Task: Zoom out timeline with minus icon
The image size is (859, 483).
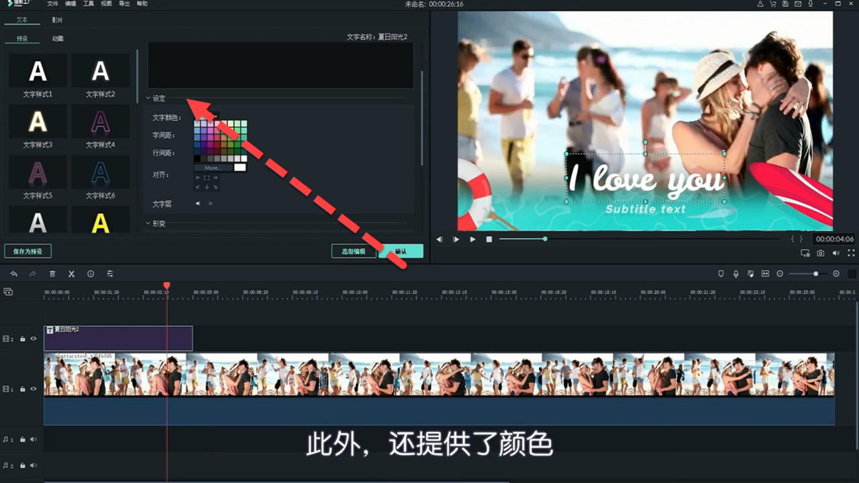Action: pyautogui.click(x=780, y=274)
